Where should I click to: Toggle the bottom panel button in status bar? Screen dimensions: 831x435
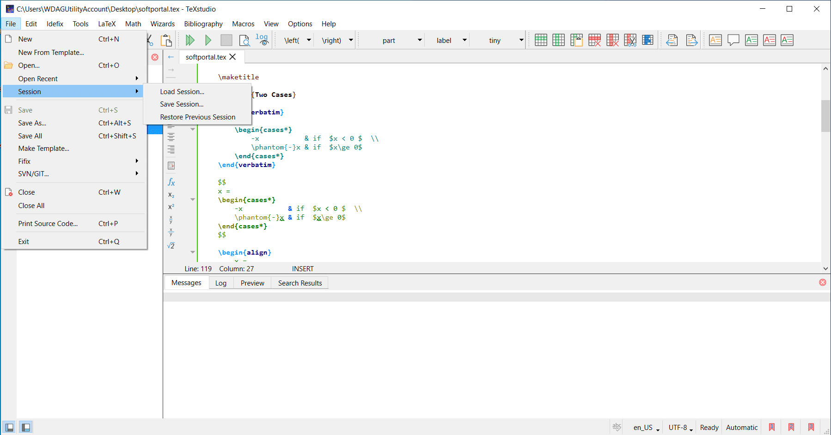click(26, 427)
